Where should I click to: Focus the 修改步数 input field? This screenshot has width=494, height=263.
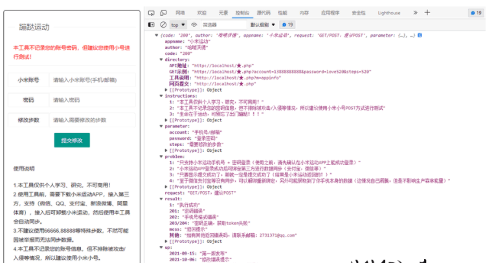click(x=93, y=120)
